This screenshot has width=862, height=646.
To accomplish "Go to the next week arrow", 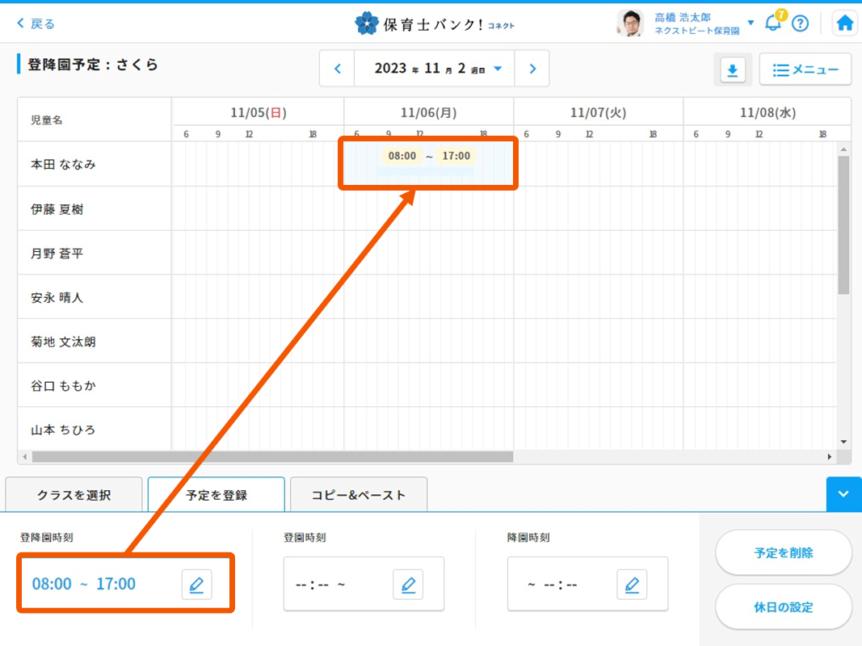I will click(532, 69).
